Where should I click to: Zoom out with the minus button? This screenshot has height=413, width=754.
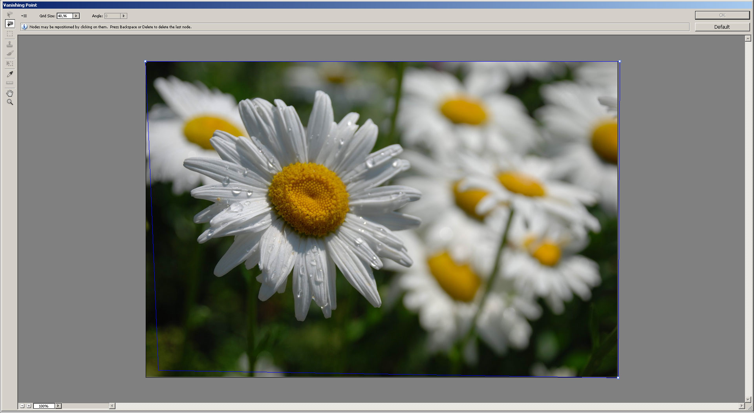(22, 406)
